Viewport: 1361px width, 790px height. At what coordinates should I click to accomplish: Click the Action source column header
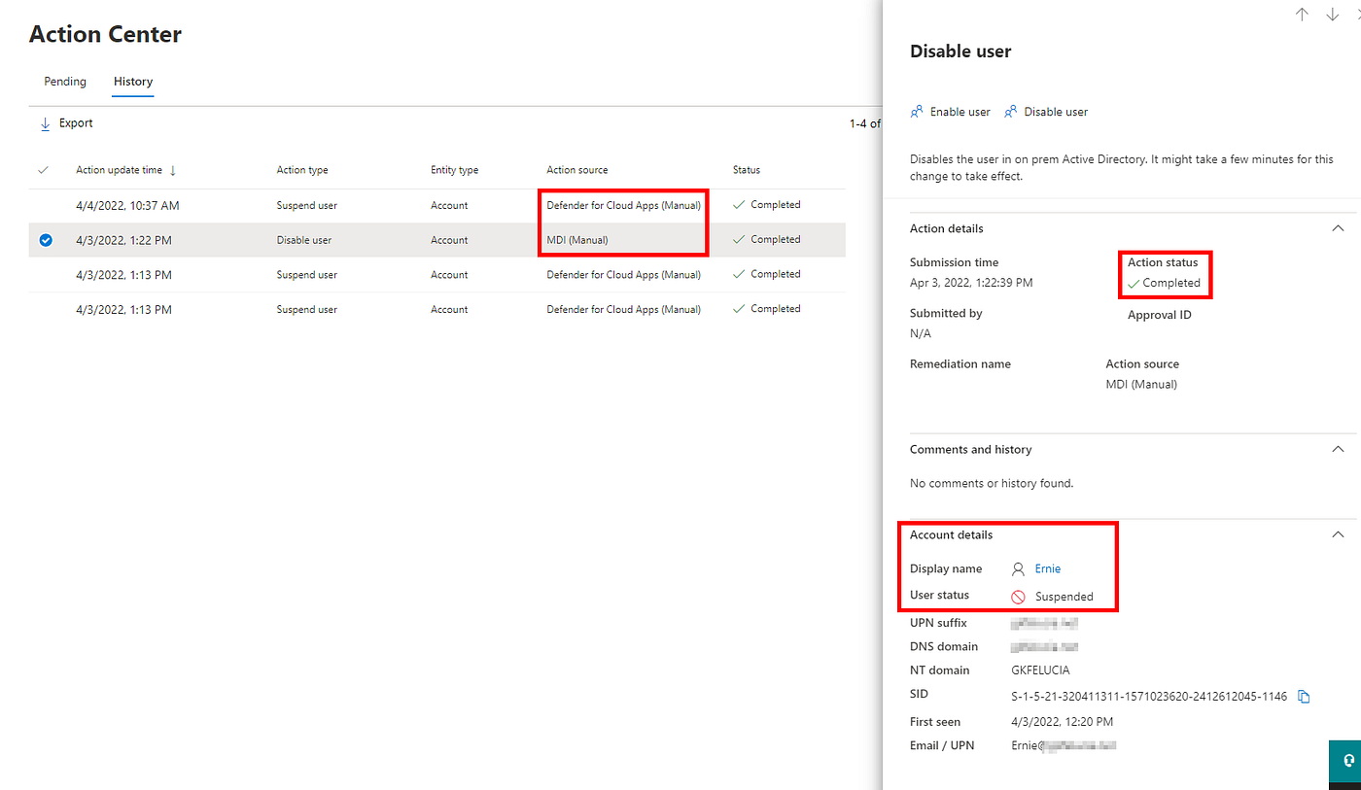pyautogui.click(x=577, y=170)
